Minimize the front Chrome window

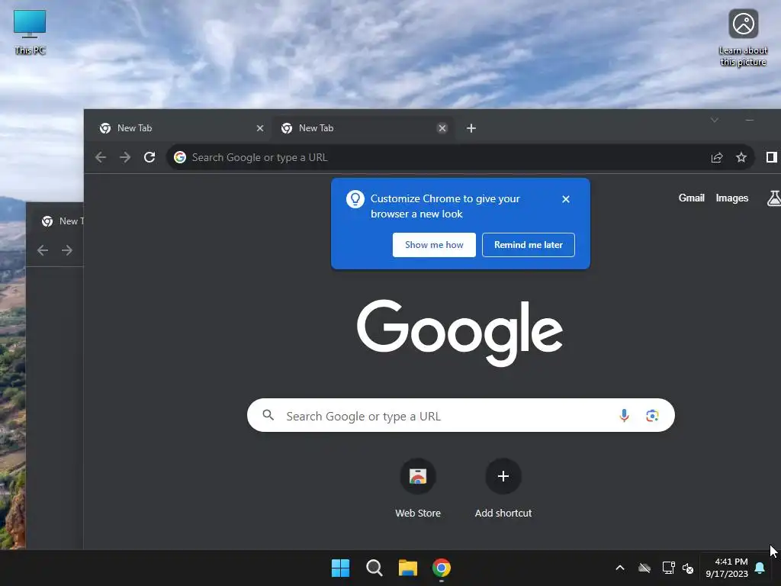[x=749, y=120]
